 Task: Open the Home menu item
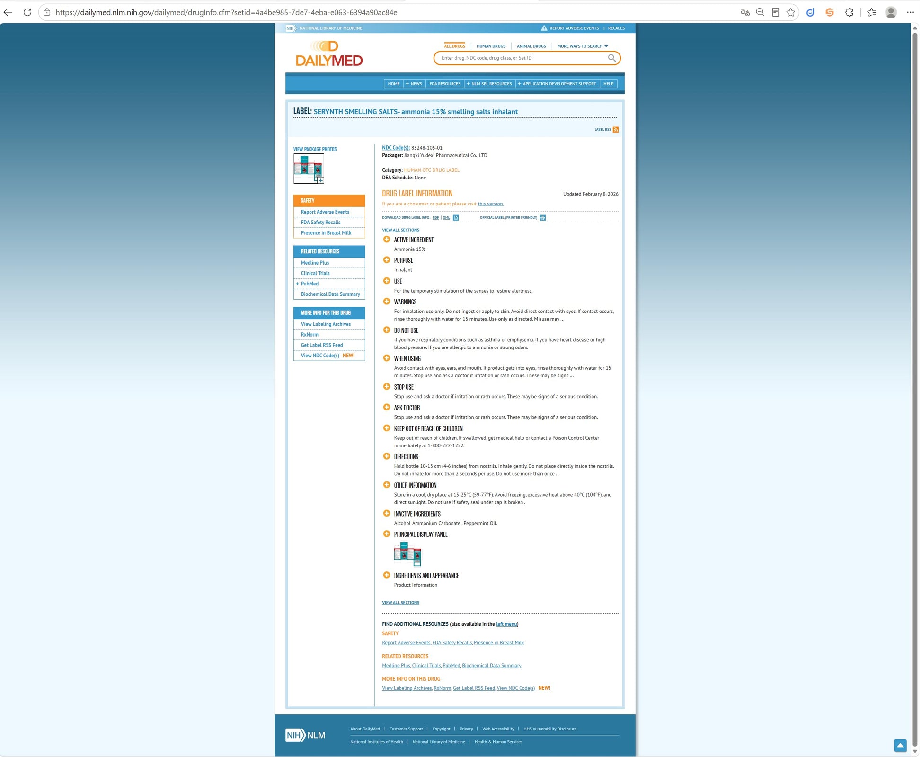point(394,84)
